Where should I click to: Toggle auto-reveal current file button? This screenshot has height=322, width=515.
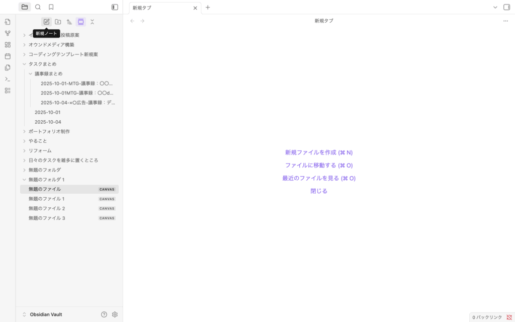[x=80, y=22]
